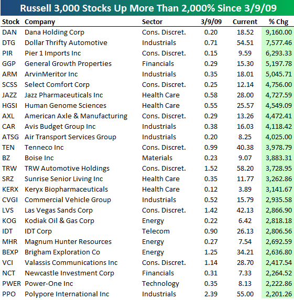This screenshot has height=300, width=294.
Task: Click the 42.13 current price
Action: (245, 210)
